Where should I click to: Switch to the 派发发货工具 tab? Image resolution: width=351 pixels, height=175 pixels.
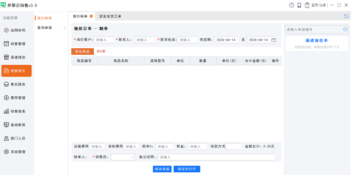pos(110,16)
